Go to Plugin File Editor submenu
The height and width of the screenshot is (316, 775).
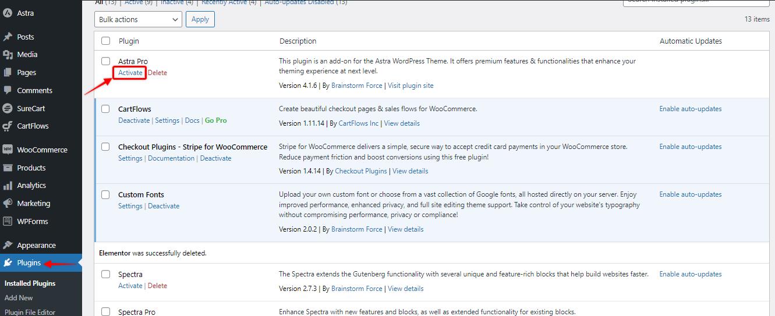pyautogui.click(x=30, y=312)
